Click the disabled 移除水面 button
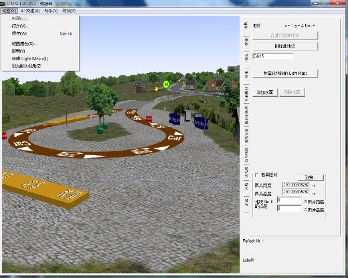This screenshot has width=348, height=278. click(292, 92)
